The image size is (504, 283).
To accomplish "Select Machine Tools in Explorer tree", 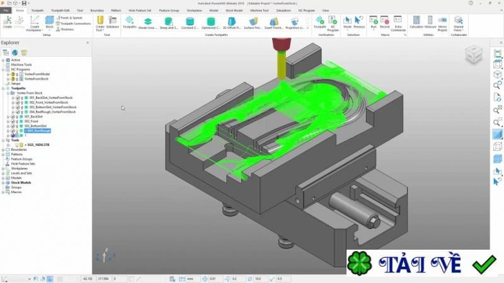I will [x=21, y=65].
